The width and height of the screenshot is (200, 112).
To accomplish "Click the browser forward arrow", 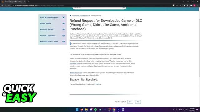I will (6, 6).
